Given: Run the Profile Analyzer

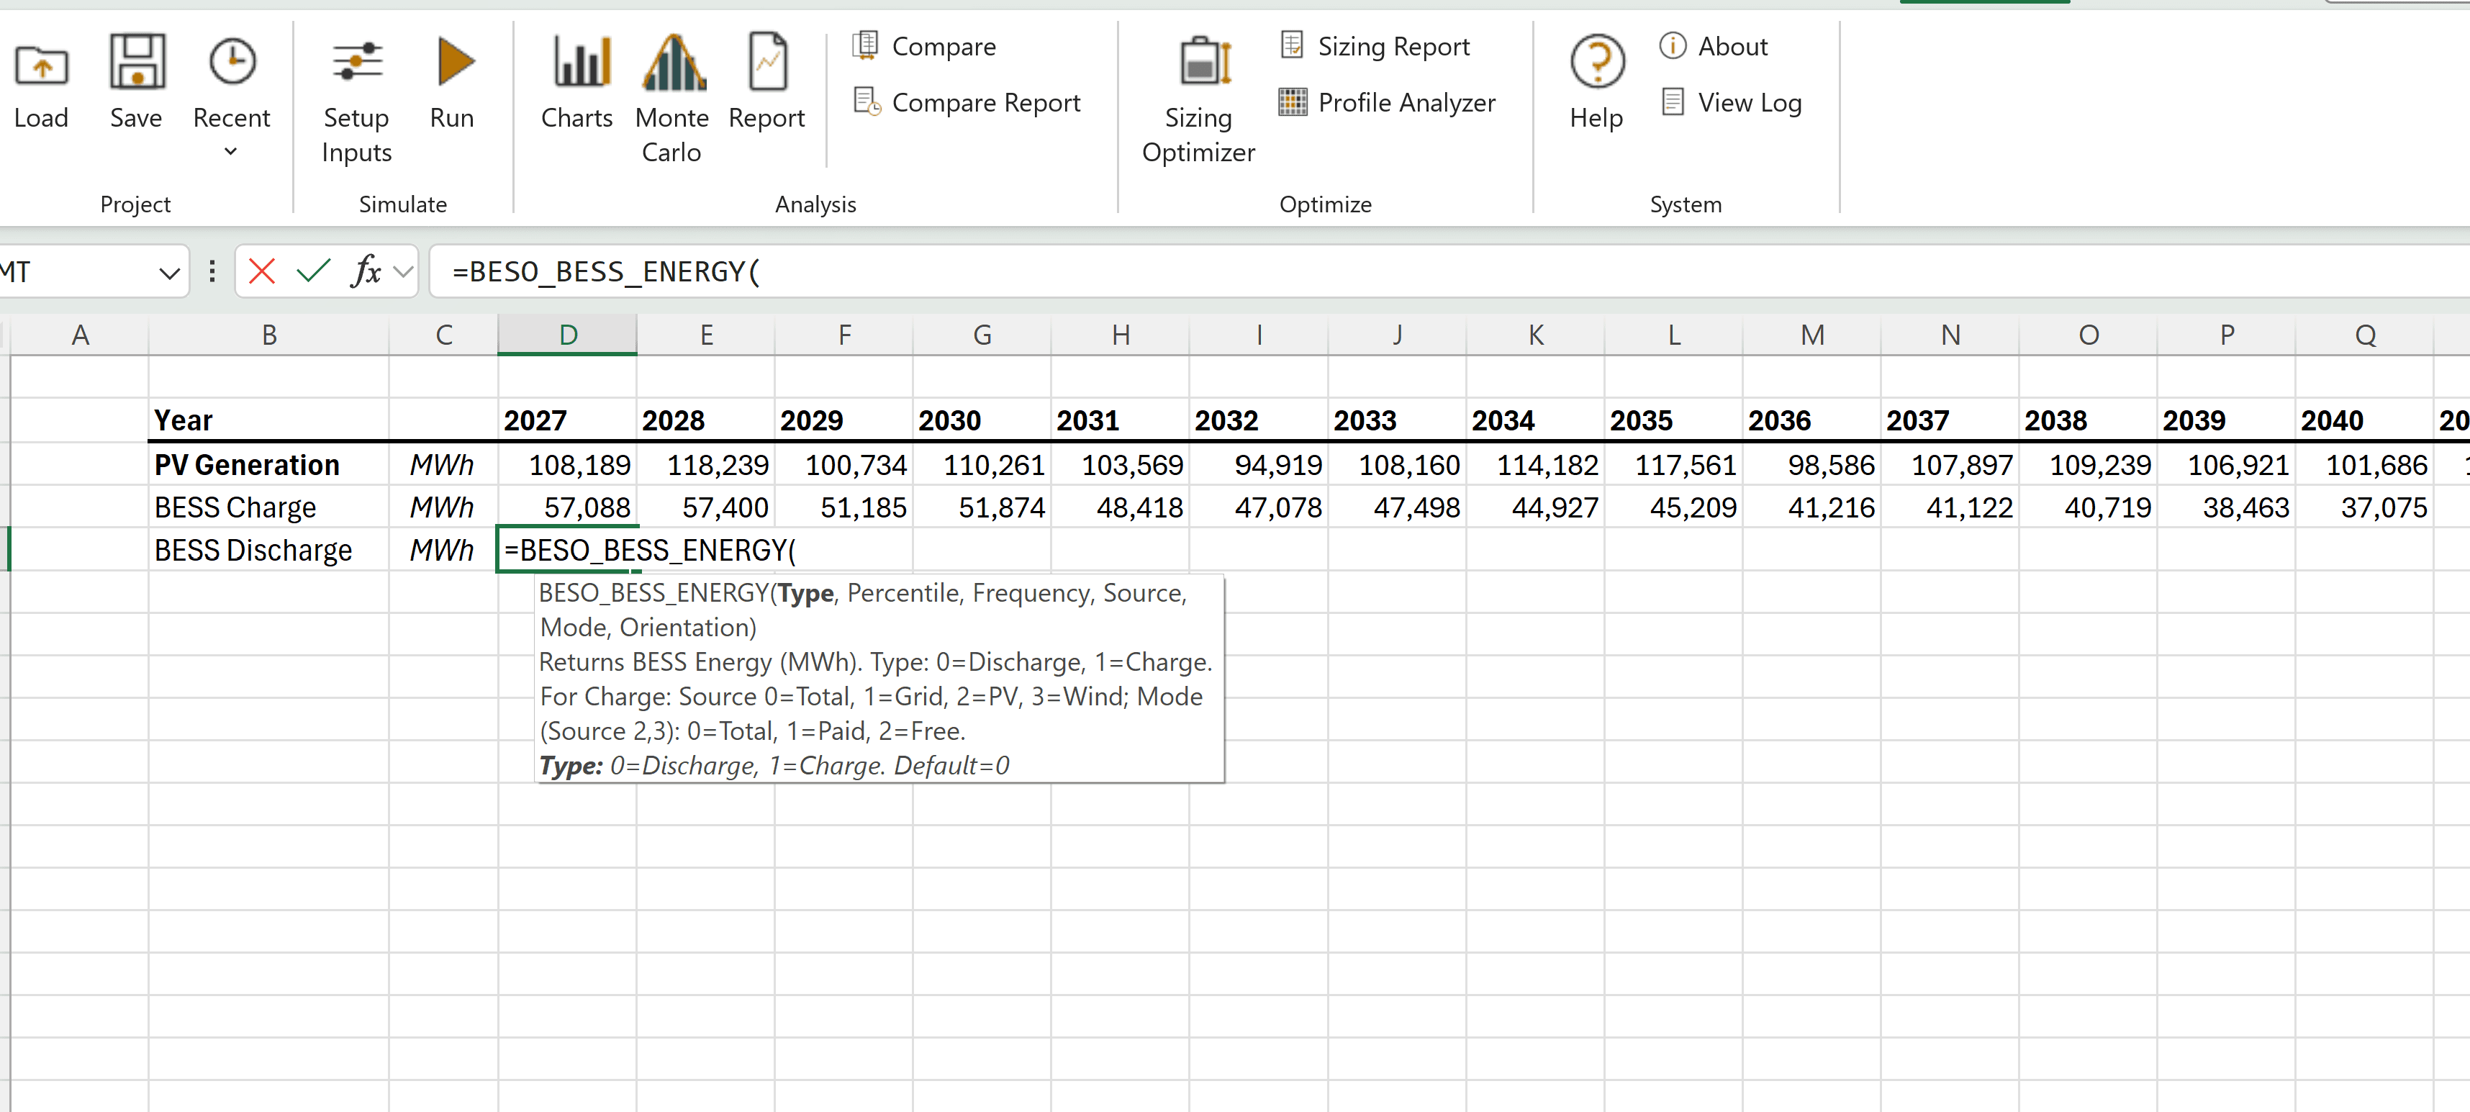Looking at the screenshot, I should click(x=1388, y=103).
